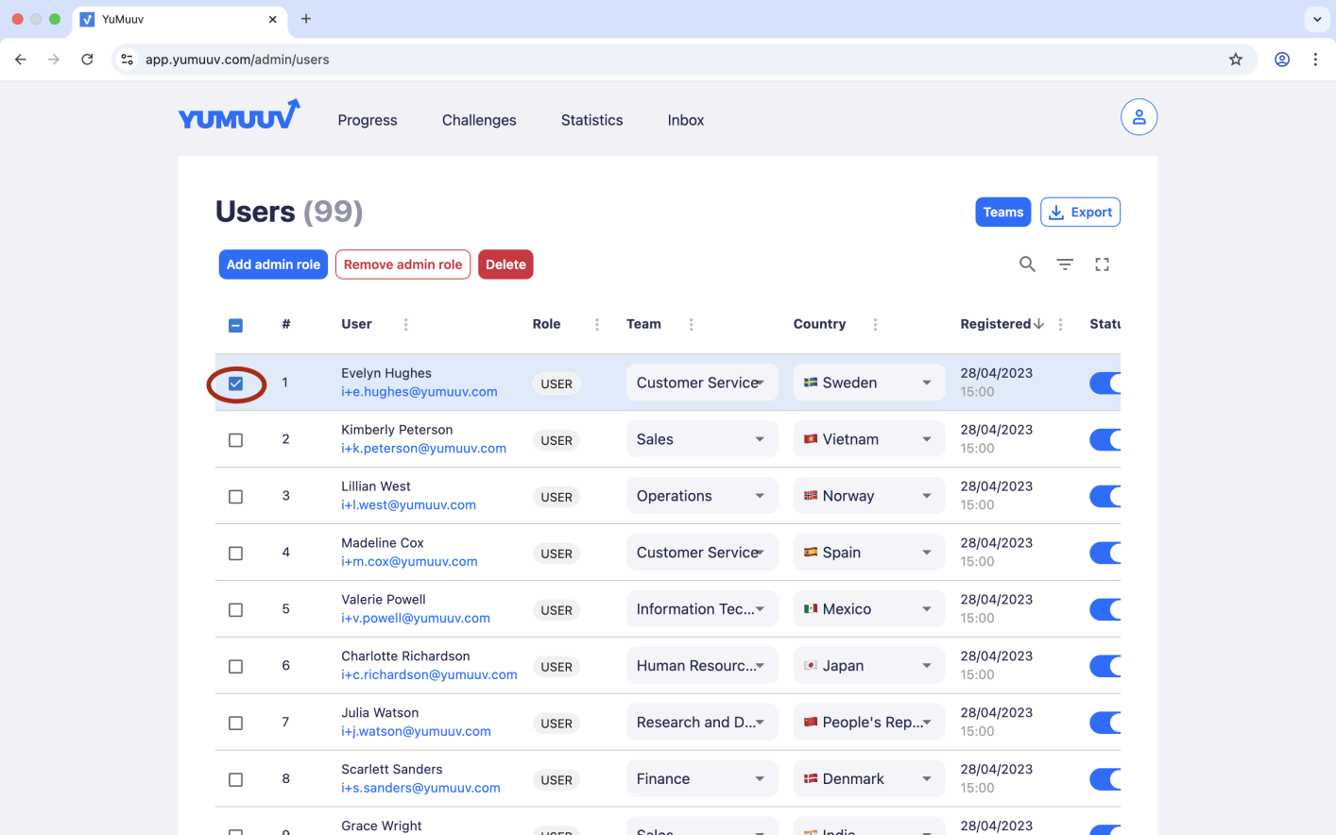Toggle status switch for Evelyn Hughes
1336x835 pixels.
1105,383
